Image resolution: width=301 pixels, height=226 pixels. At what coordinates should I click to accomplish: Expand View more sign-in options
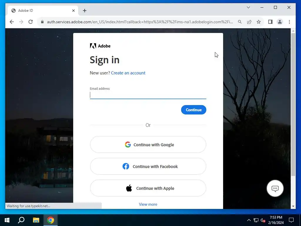pos(148,204)
